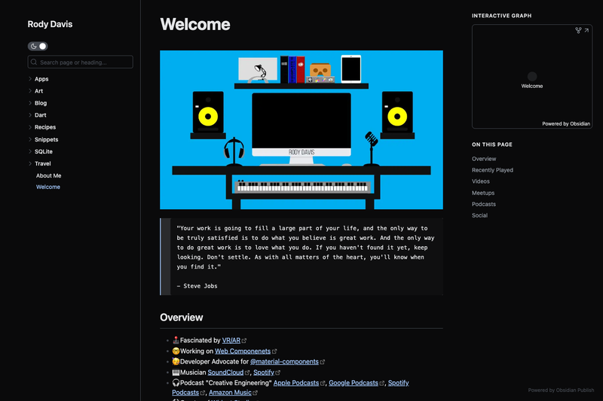Open the Google Podcasts link
The height and width of the screenshot is (401, 603).
[x=354, y=383]
